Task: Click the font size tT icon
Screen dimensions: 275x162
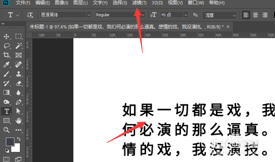Action: pyautogui.click(x=153, y=15)
